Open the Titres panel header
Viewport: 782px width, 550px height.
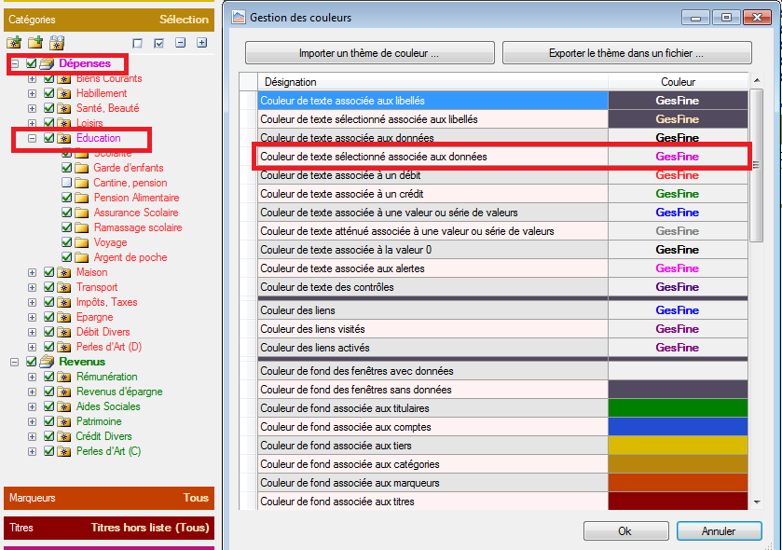tap(108, 528)
